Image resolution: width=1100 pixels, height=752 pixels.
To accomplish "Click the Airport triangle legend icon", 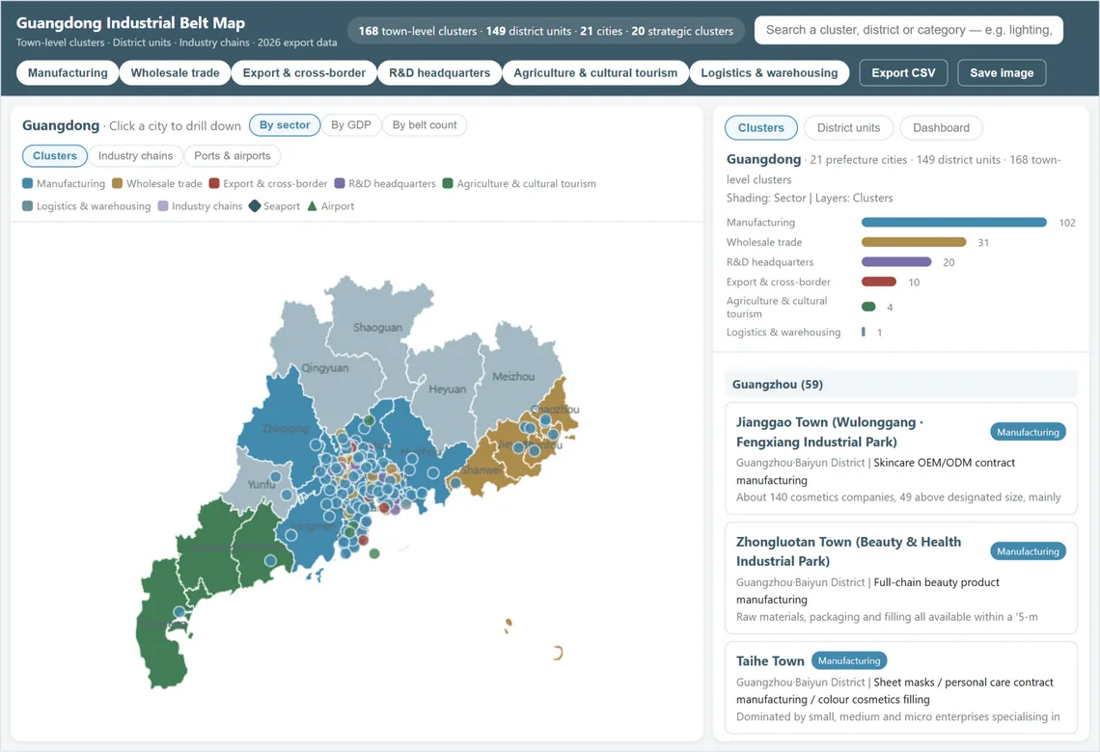I will coord(313,206).
